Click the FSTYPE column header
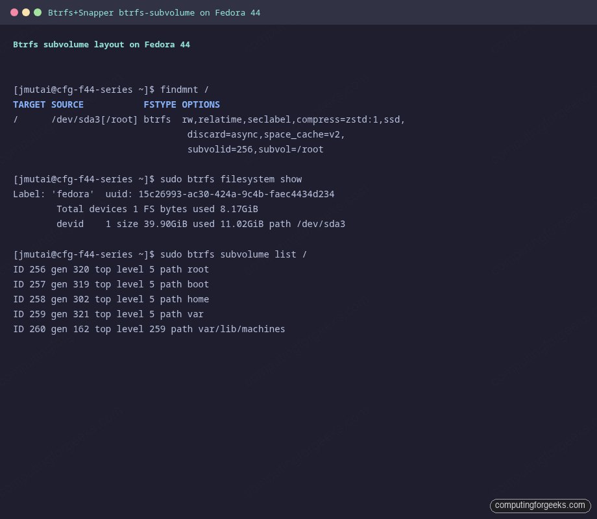 coord(160,104)
